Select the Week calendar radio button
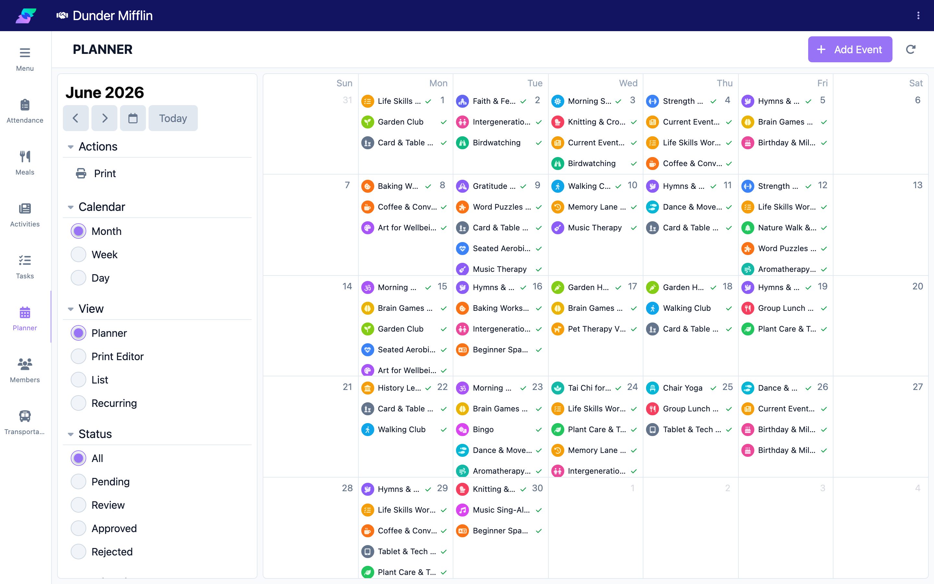934x584 pixels. pos(78,255)
